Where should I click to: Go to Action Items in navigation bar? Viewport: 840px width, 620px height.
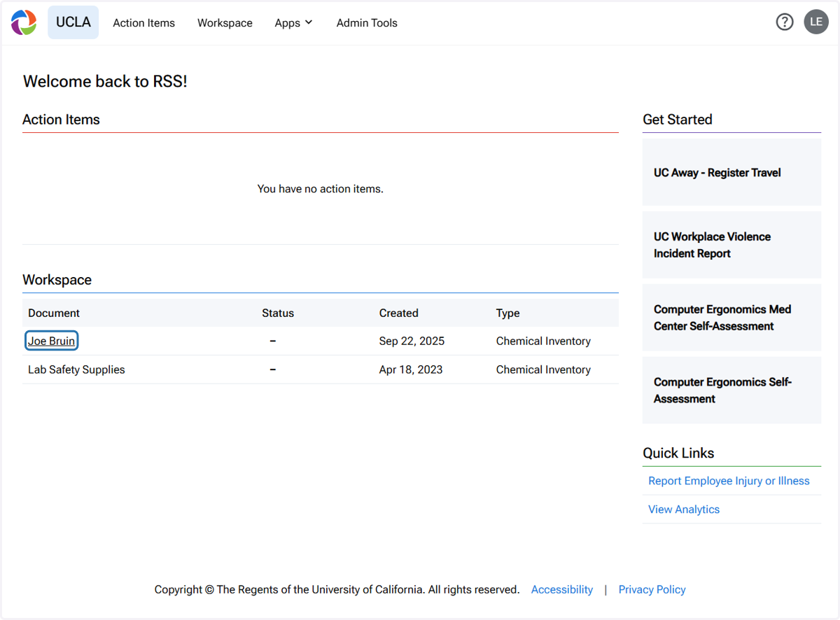pos(144,23)
